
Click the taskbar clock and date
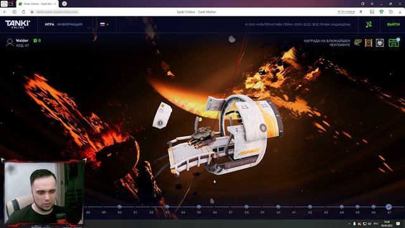[387, 224]
